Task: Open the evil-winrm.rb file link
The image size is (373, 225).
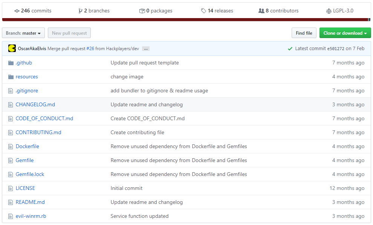Action: pos(31,216)
